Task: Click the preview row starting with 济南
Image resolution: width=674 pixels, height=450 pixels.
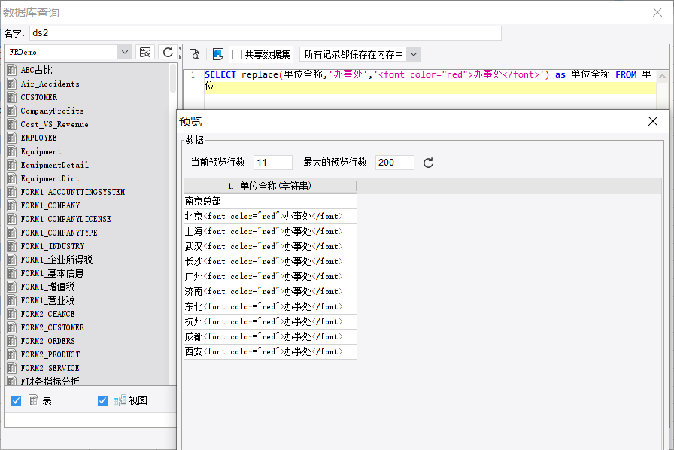Action: pos(270,291)
